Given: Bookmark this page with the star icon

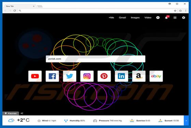Looking at the screenshot, I should 175,11.
